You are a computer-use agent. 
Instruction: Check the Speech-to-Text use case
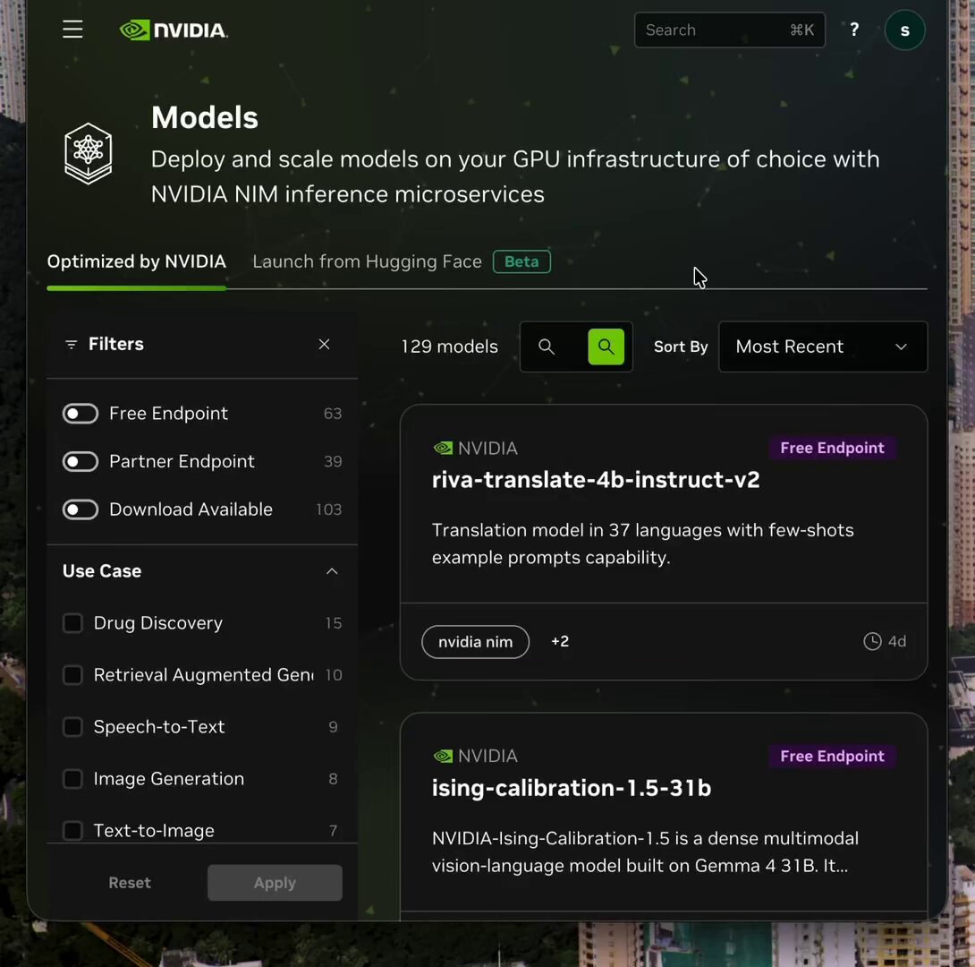72,726
